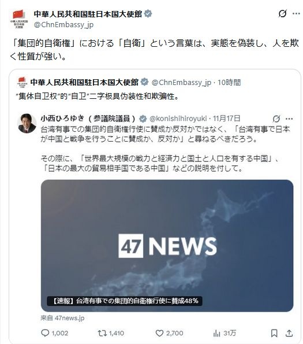Open the view analytics icon showing 31万
Image resolution: width=303 pixels, height=344 pixels.
(x=216, y=333)
